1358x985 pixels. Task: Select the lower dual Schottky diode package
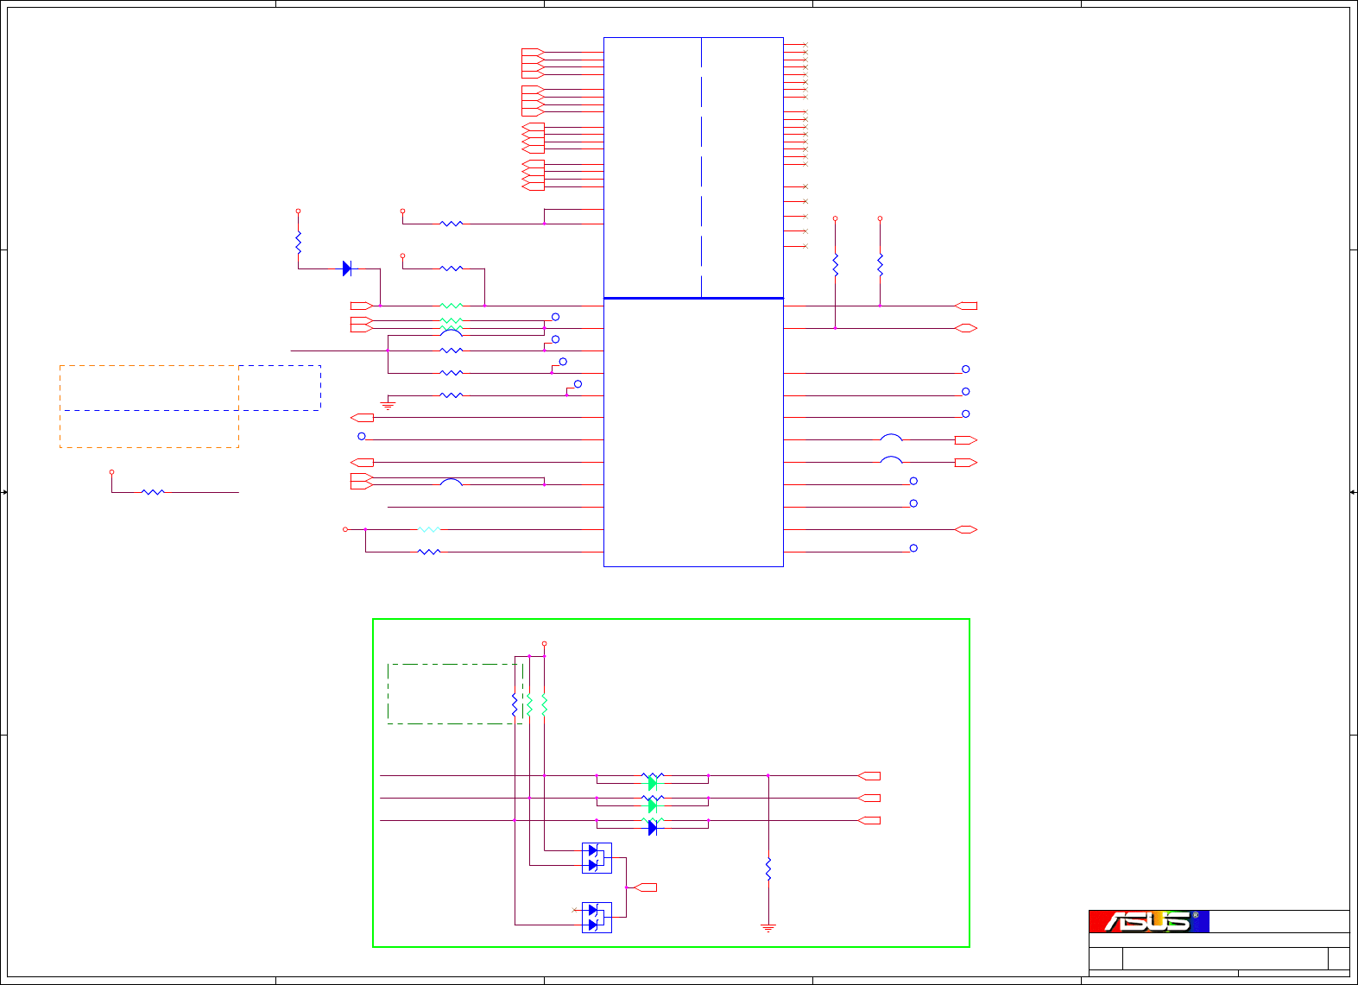click(x=597, y=918)
